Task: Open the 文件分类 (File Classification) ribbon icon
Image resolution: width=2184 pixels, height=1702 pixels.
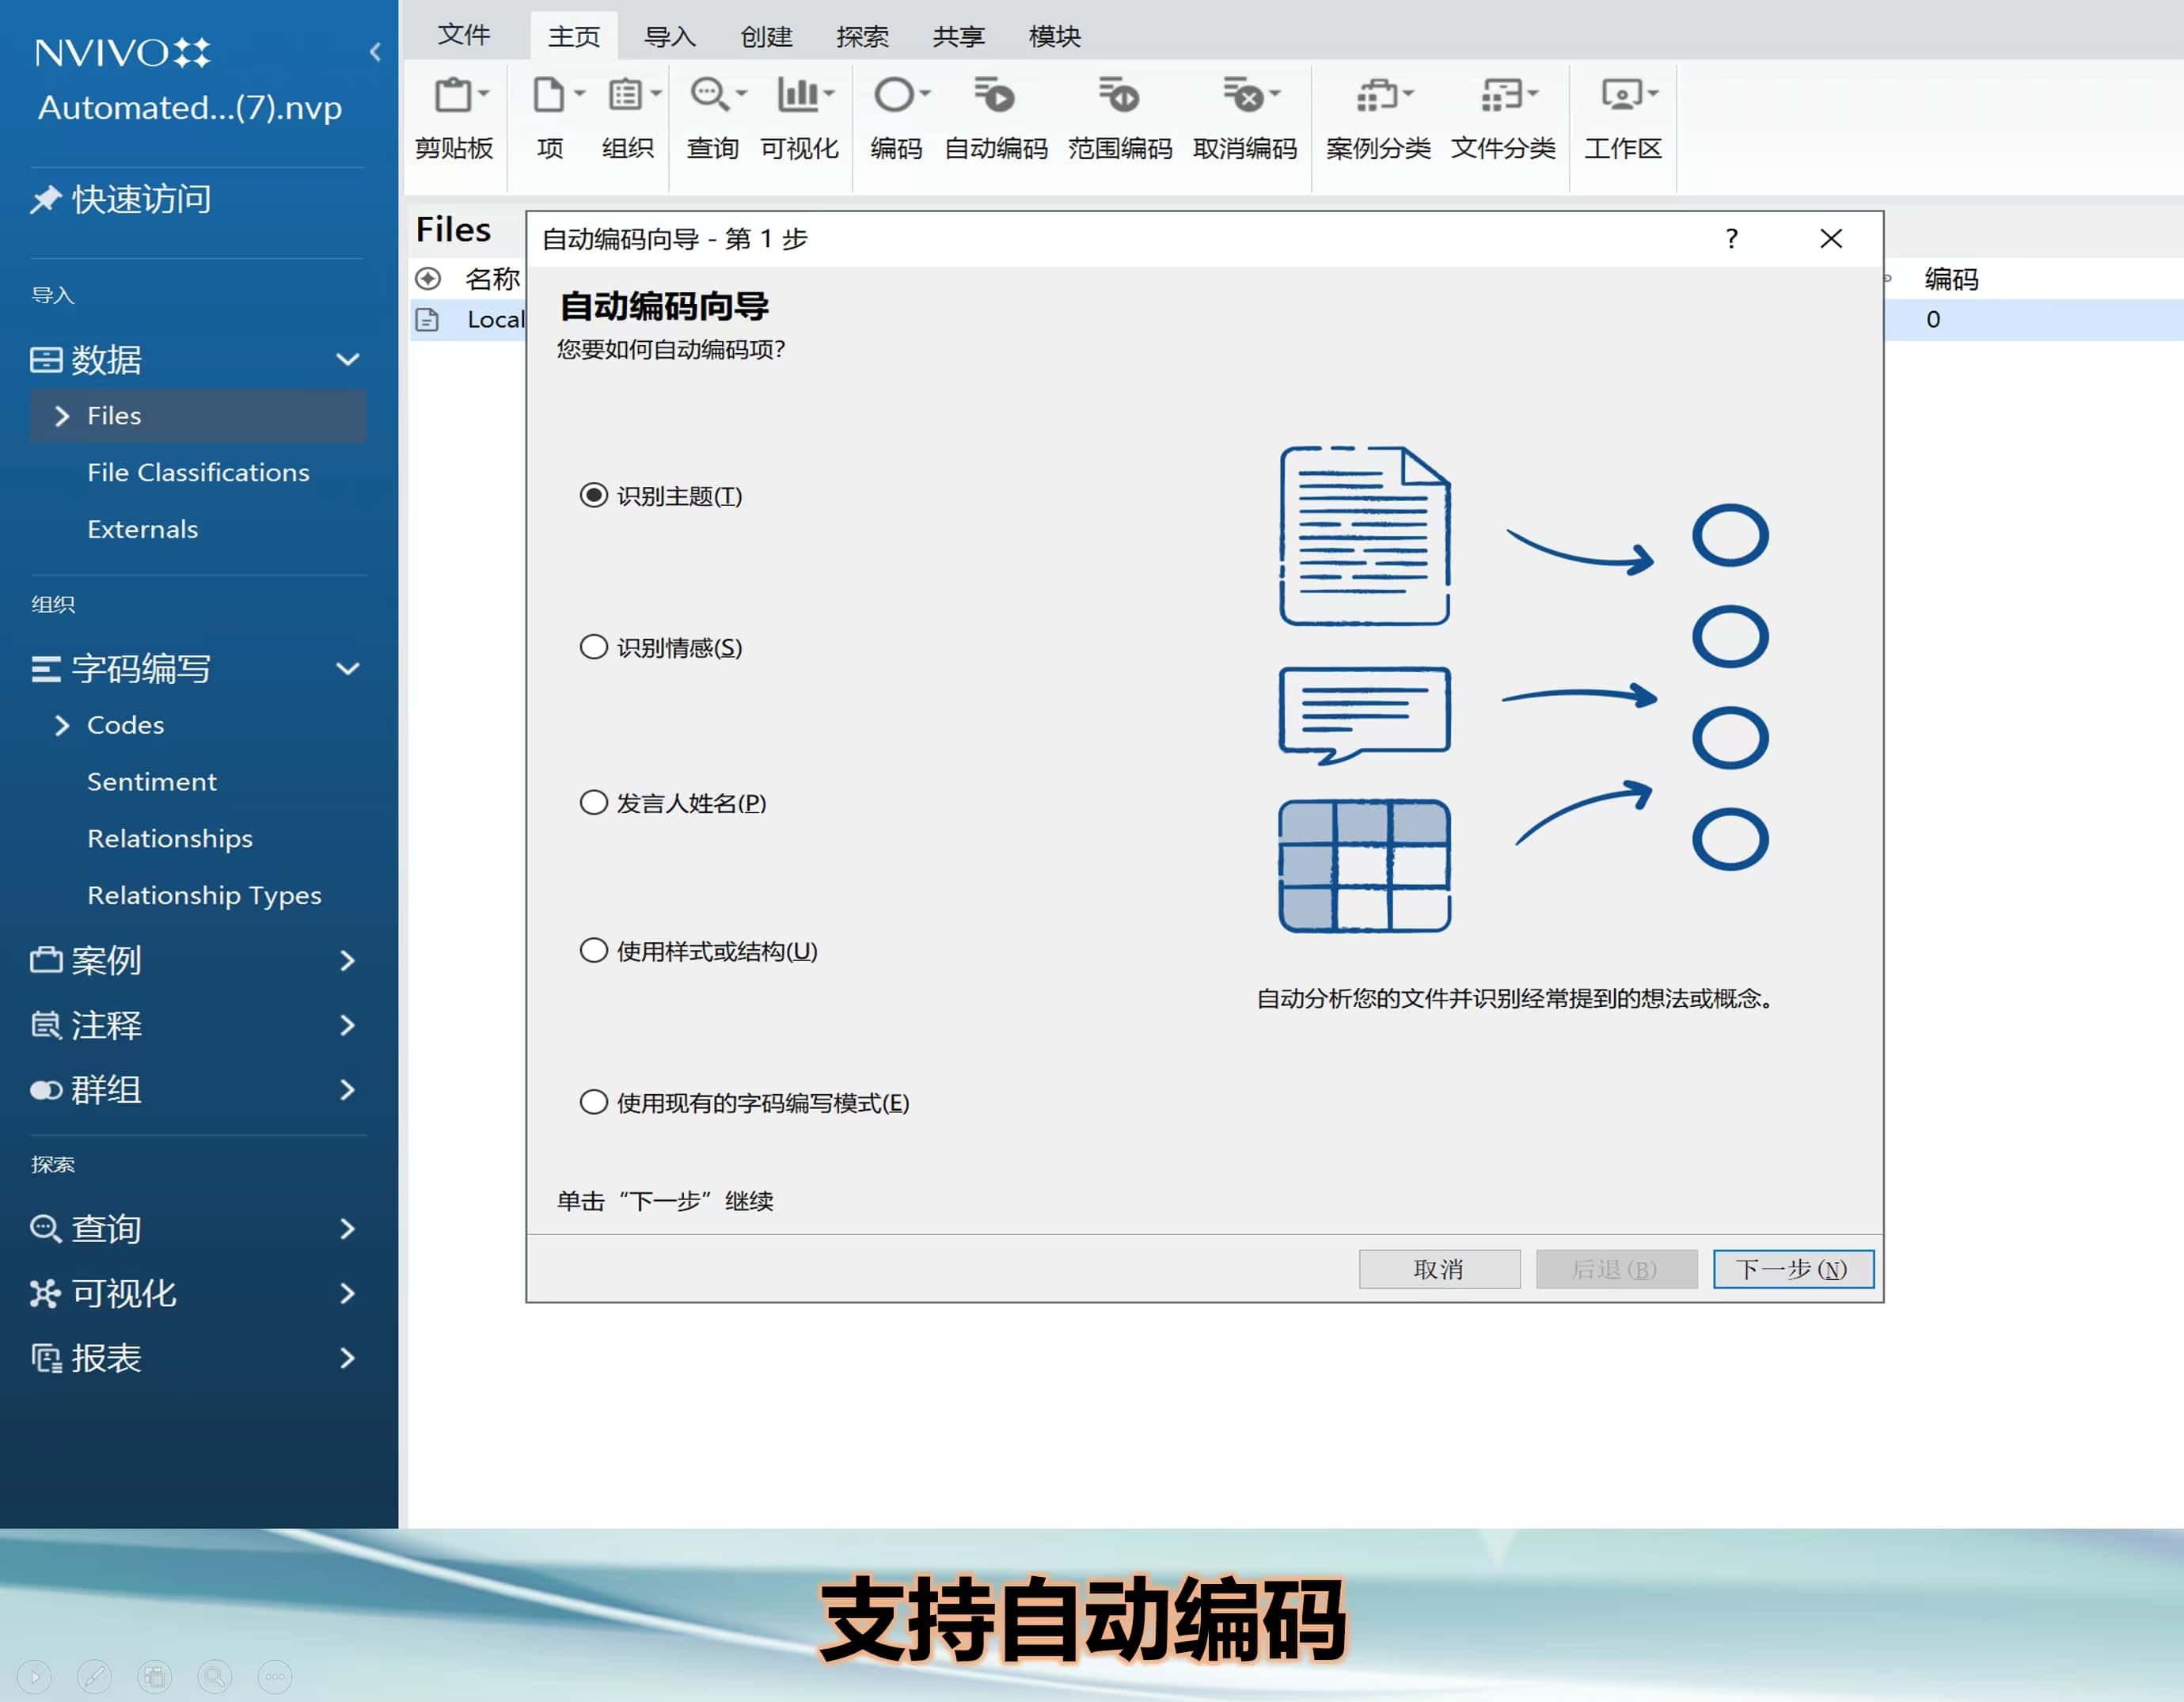Action: 1502,97
